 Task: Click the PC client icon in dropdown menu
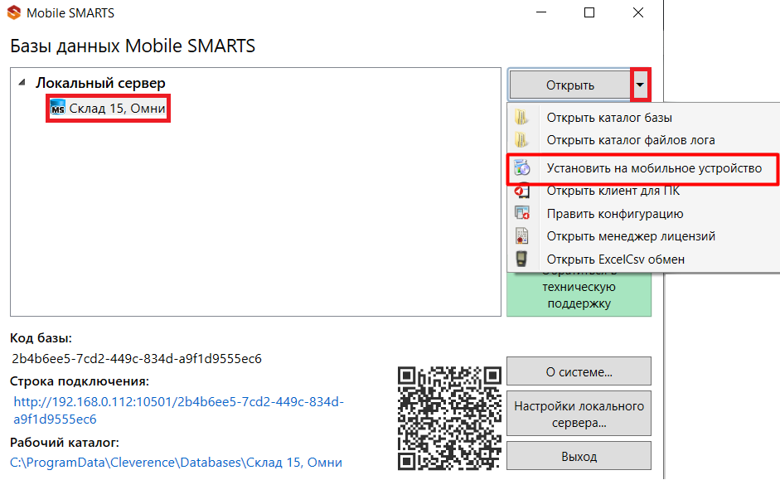(522, 191)
